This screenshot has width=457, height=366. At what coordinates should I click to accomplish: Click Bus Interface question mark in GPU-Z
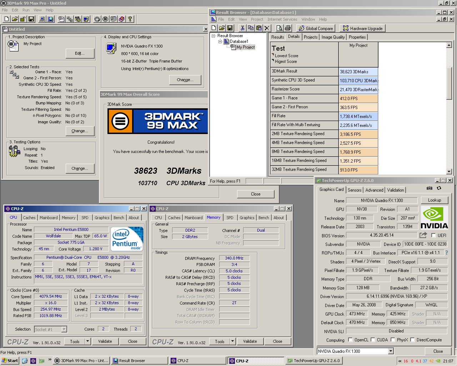[446, 253]
